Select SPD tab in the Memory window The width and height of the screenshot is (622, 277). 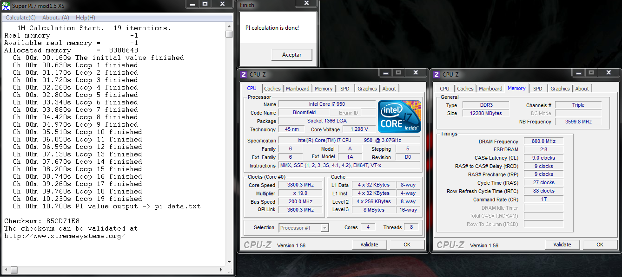pos(538,89)
